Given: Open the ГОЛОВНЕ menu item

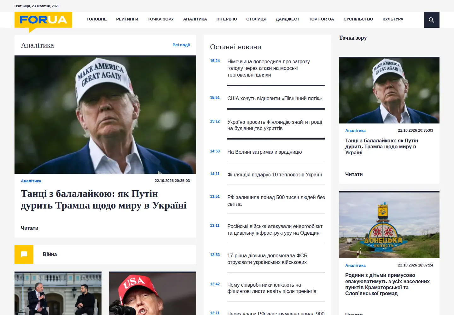Looking at the screenshot, I should [96, 19].
